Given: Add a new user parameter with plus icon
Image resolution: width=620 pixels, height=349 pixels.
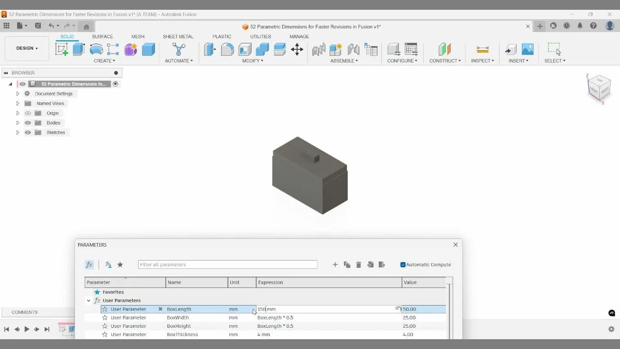Looking at the screenshot, I should 335,264.
